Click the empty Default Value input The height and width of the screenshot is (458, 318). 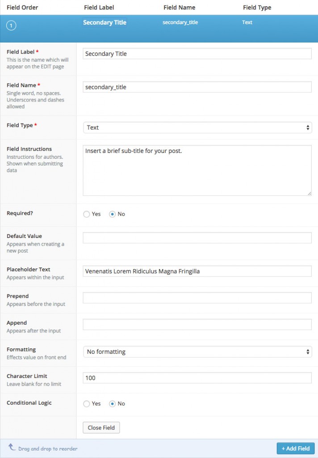pos(197,237)
